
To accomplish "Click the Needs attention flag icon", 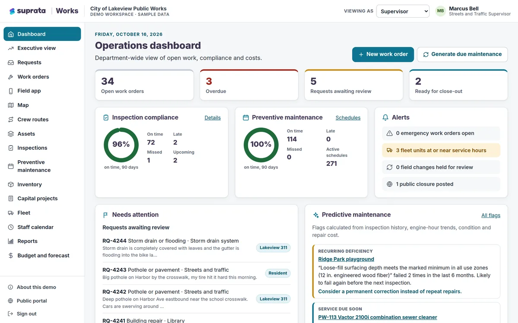I will (x=105, y=215).
